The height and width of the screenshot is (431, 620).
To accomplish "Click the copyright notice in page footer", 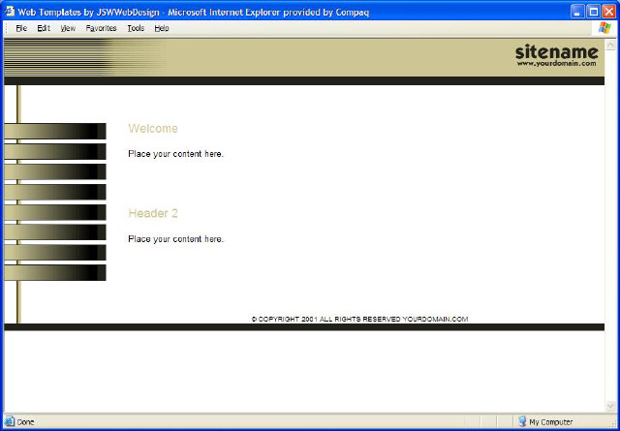I will click(x=359, y=319).
